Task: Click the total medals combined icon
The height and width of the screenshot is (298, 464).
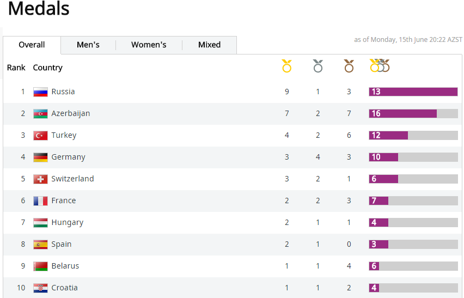Action: point(380,66)
